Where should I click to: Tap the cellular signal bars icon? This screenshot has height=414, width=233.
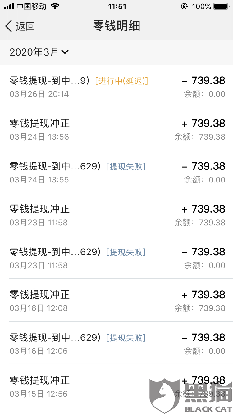pos(9,7)
